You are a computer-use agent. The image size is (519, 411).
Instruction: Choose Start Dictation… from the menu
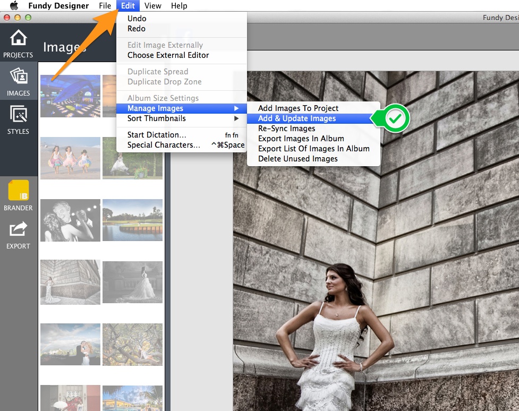tap(181, 135)
